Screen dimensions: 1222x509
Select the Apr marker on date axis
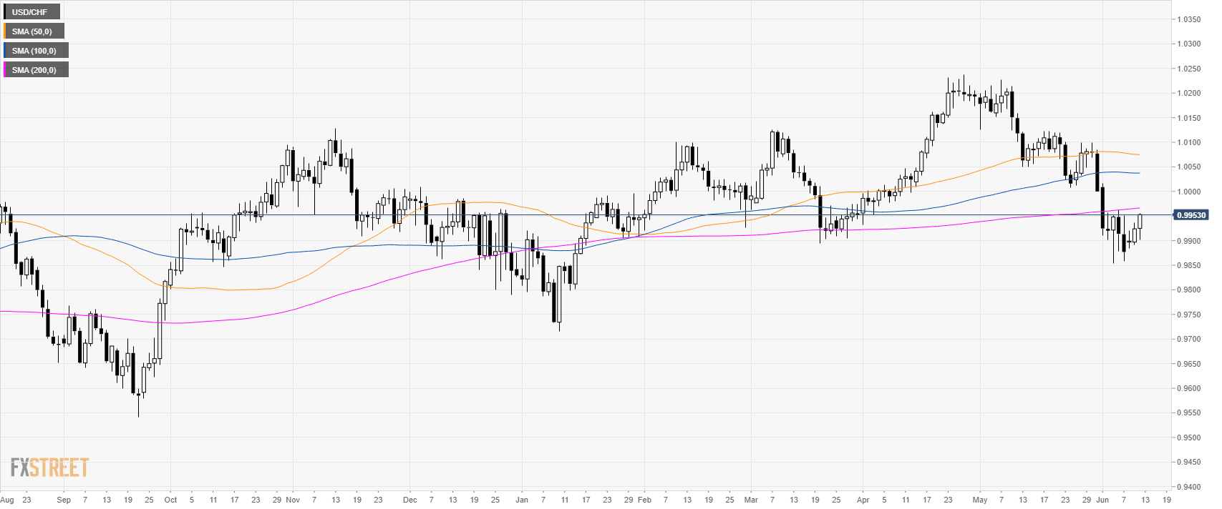coord(863,500)
